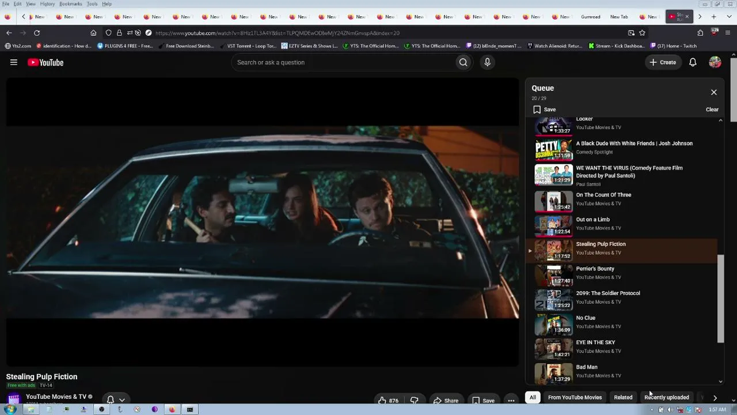Open the browser View menu
The width and height of the screenshot is (737, 415).
[31, 4]
